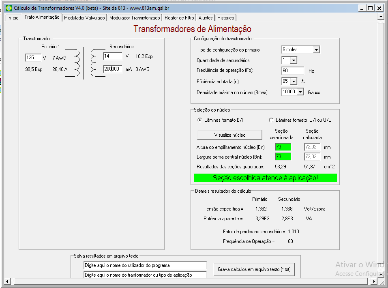
Task: Click green Altura empilhamento field 73
Action: click(x=283, y=147)
